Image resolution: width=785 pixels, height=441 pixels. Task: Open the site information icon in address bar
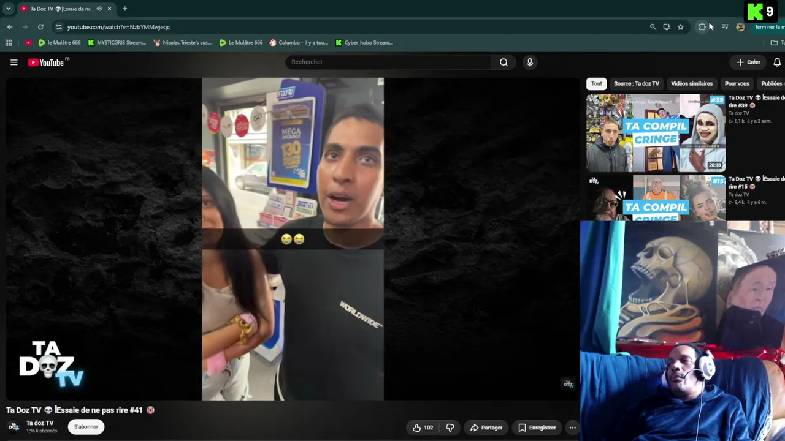(59, 27)
